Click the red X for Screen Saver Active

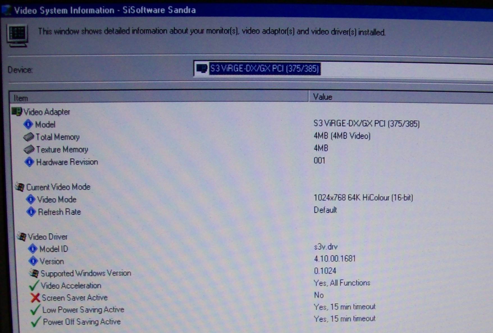click(35, 298)
